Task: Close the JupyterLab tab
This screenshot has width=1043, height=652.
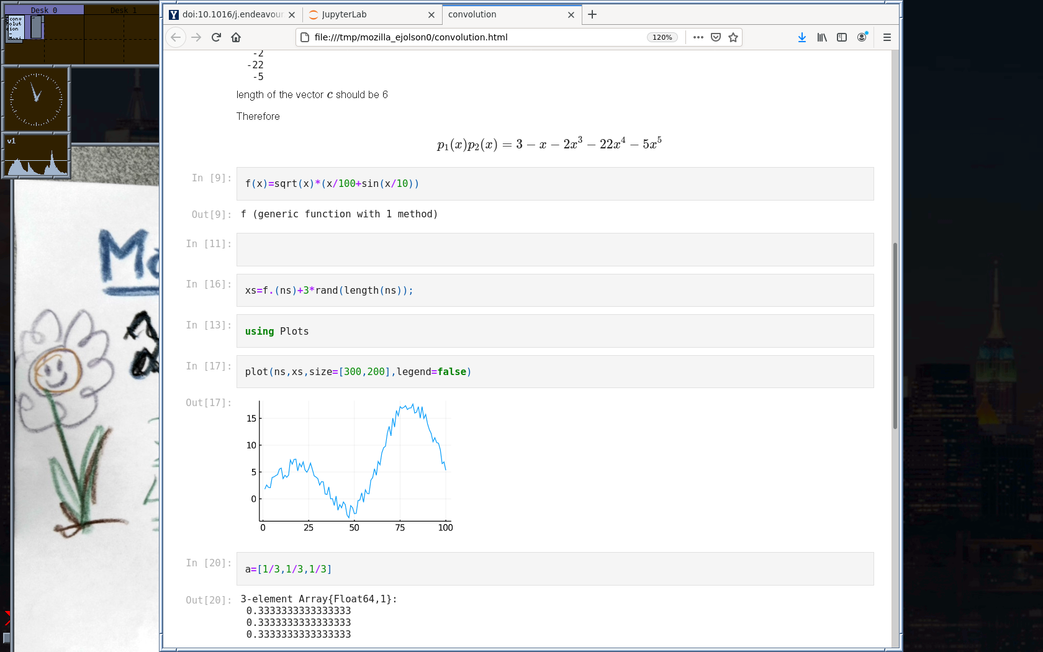Action: coord(431,15)
